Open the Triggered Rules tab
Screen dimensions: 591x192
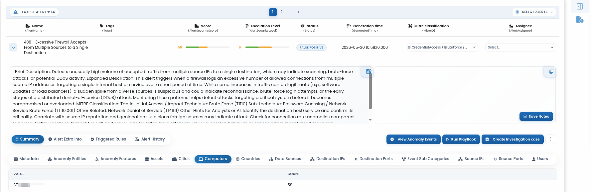point(108,139)
